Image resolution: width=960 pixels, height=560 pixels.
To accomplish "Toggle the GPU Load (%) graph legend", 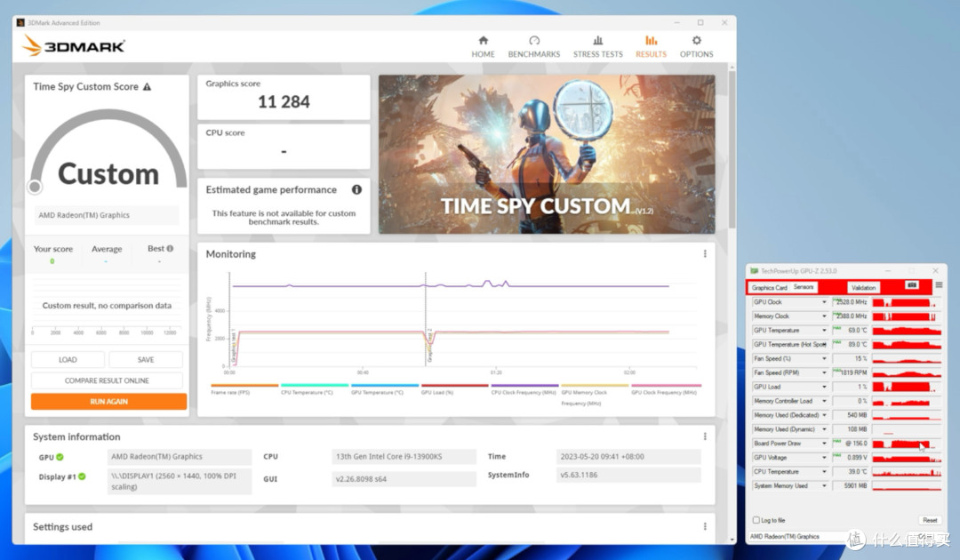I will (454, 389).
